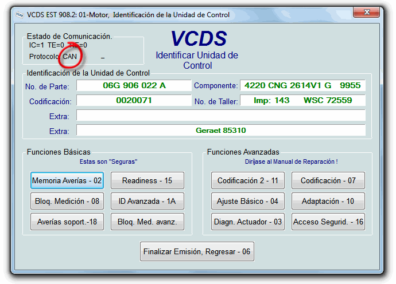Click Codificación 2 - 11 button
396x284 pixels.
click(248, 180)
